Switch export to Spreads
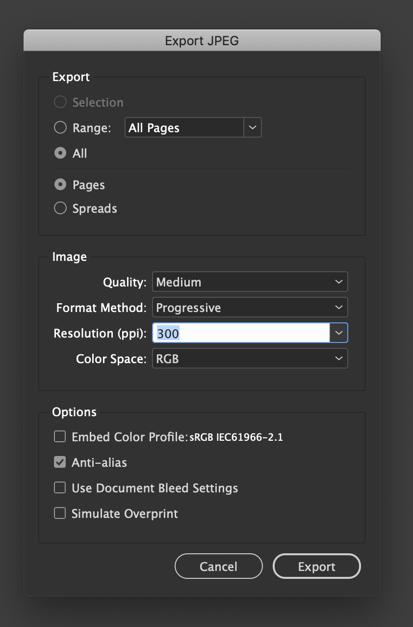This screenshot has width=413, height=627. point(60,208)
